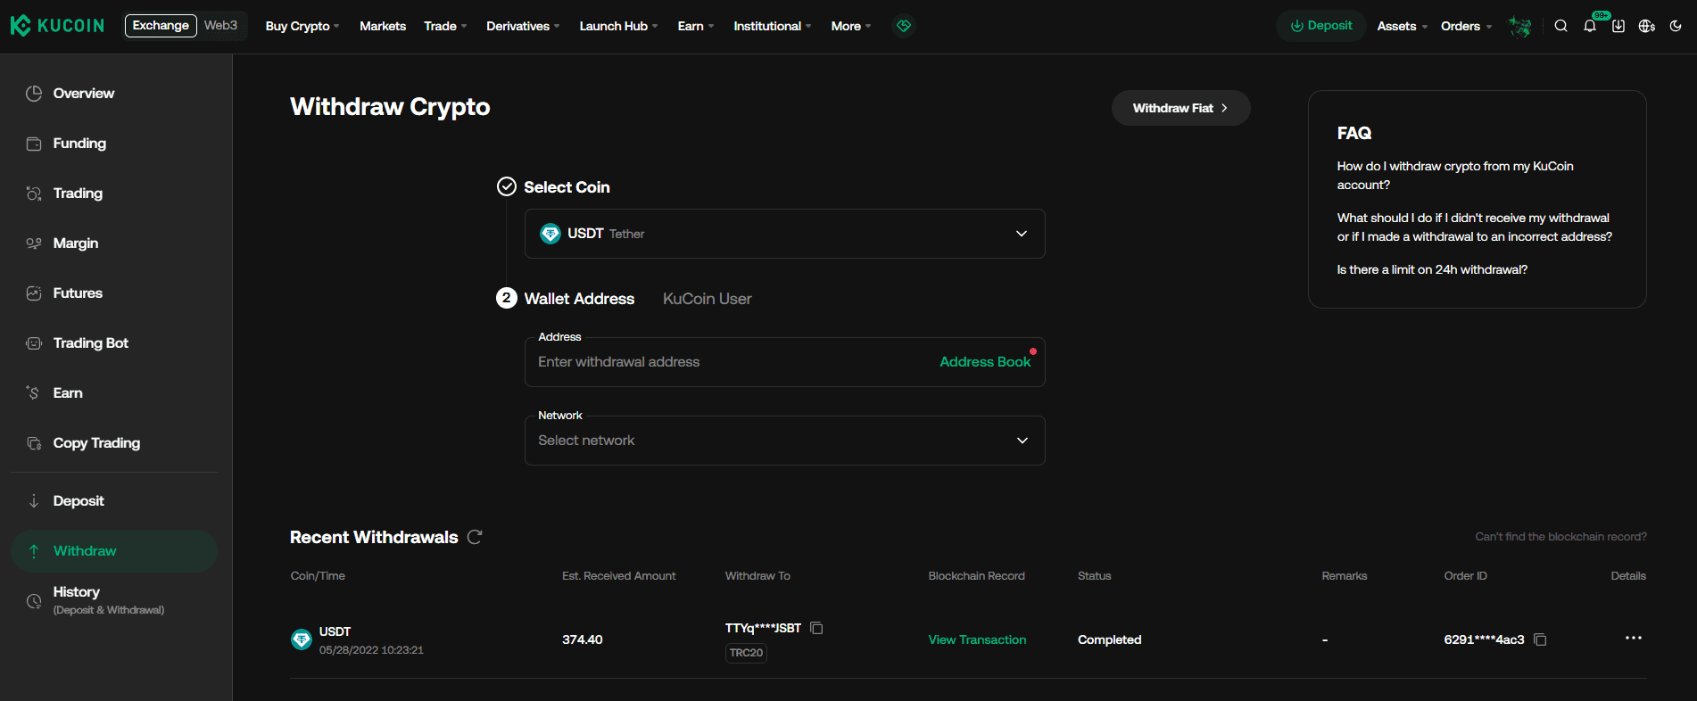The height and width of the screenshot is (701, 1697).
Task: Click the 374.40 received amount
Action: click(x=583, y=639)
